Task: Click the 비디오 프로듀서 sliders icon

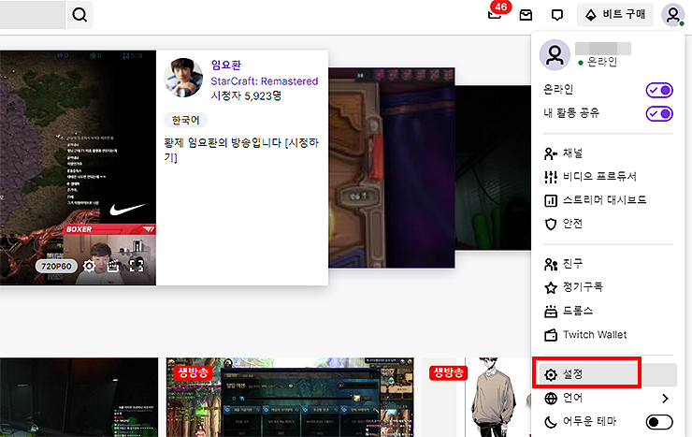Action: pyautogui.click(x=551, y=177)
